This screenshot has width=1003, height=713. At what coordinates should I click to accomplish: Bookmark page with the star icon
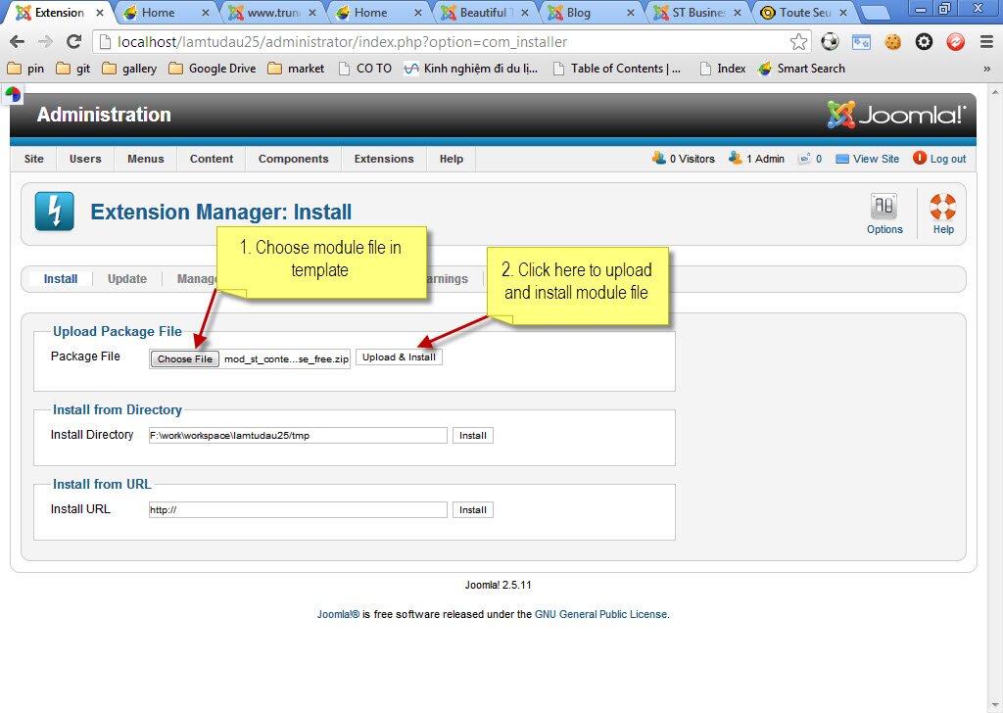coord(799,42)
